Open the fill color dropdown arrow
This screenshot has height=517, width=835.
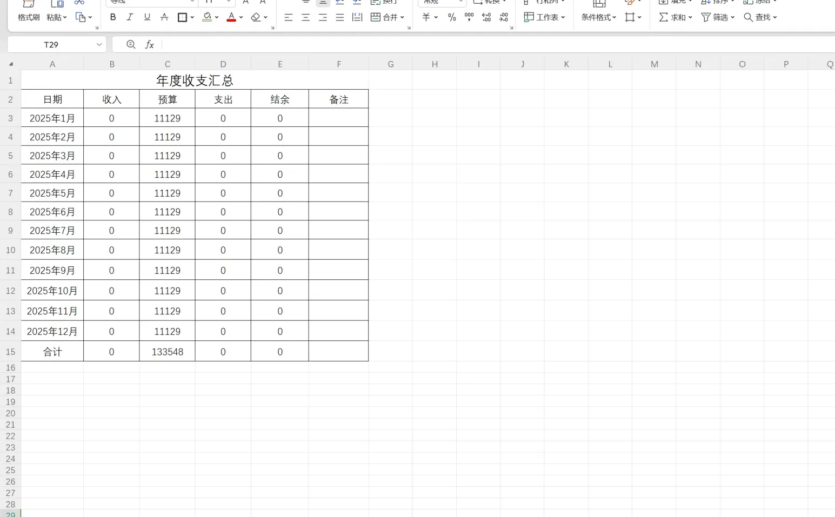point(217,17)
